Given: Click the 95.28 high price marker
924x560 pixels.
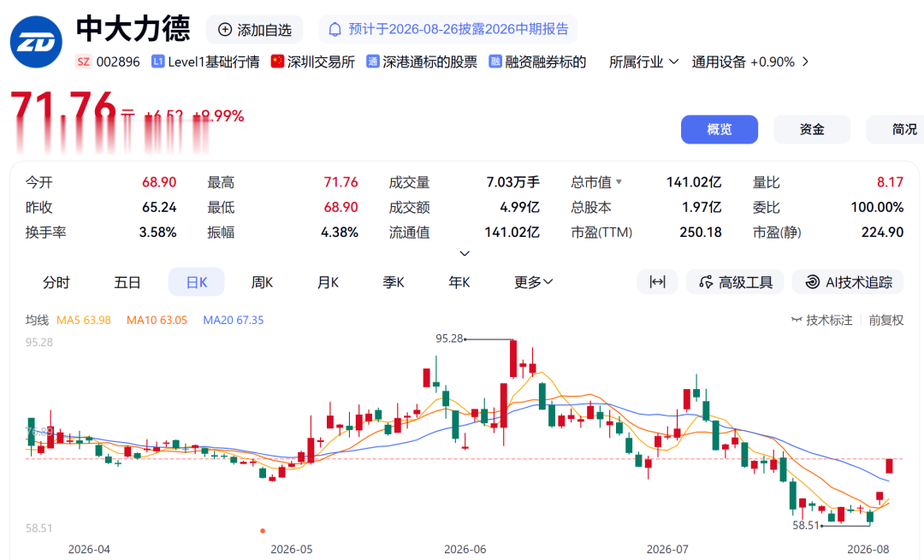Looking at the screenshot, I should (450, 339).
